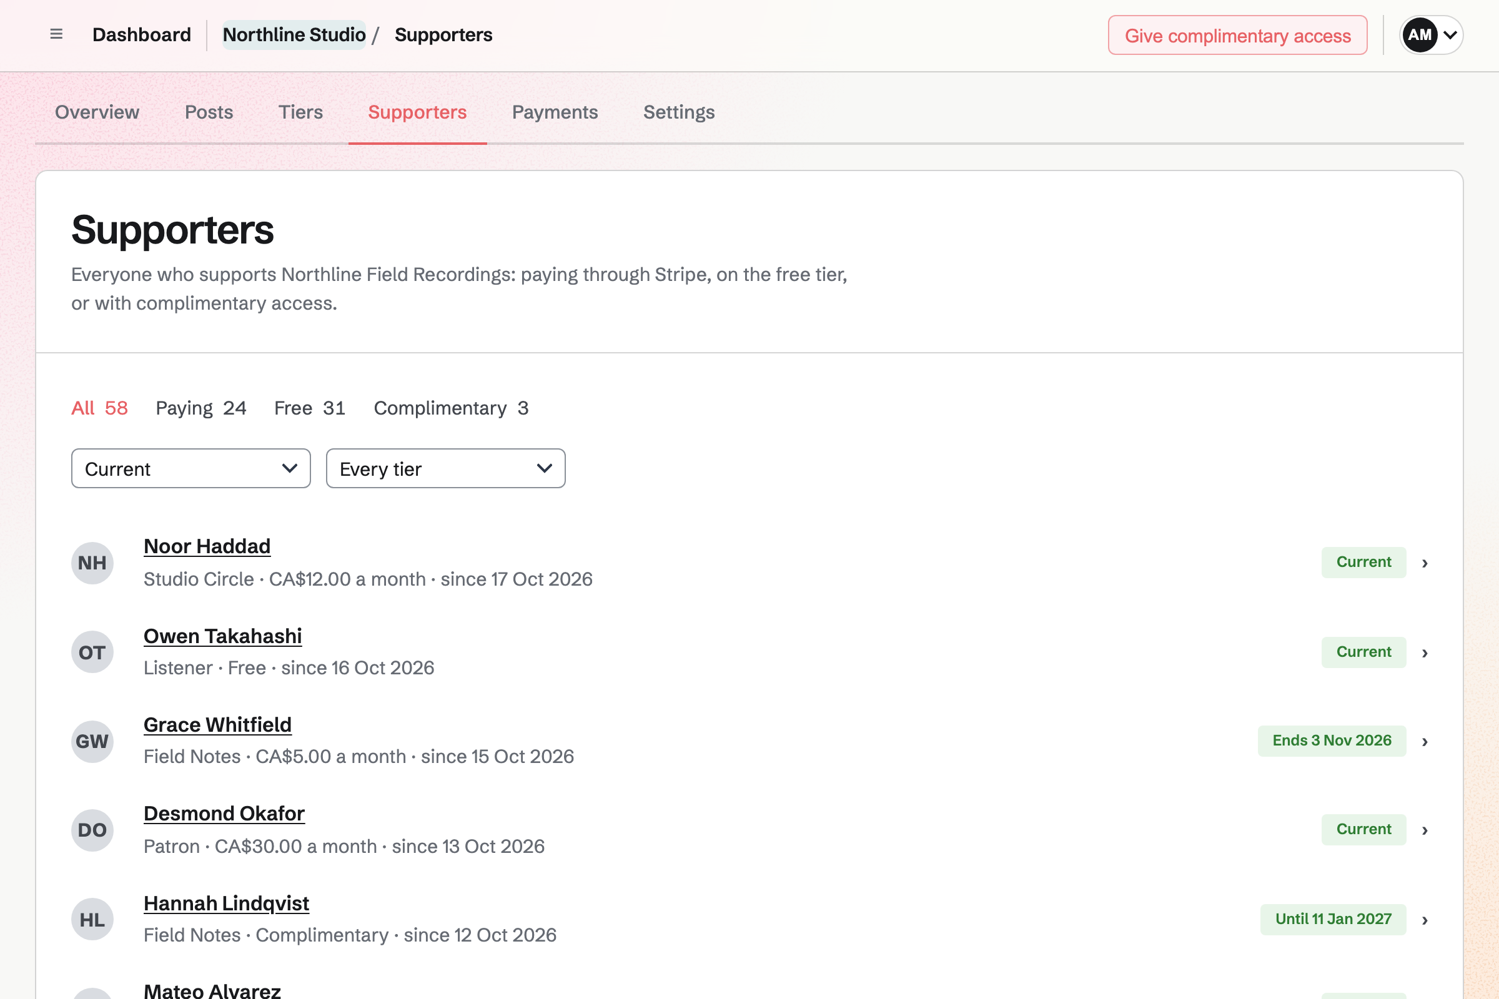The height and width of the screenshot is (999, 1499).
Task: Click the GW avatar circle
Action: point(92,742)
